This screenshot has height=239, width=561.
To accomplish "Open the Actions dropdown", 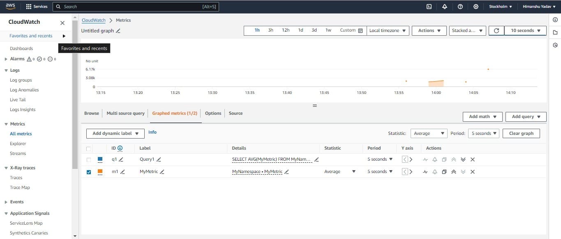I will click(x=429, y=31).
